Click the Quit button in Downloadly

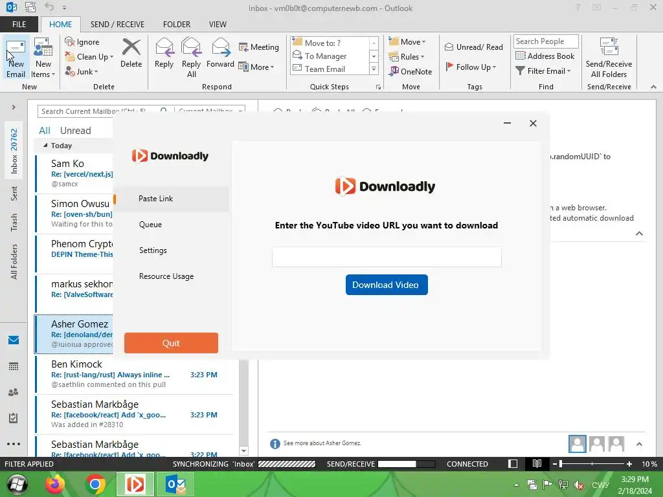point(171,343)
